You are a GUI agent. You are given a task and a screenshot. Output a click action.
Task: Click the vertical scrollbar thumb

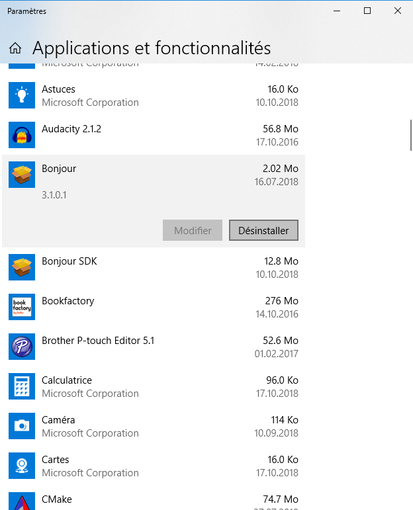point(411,135)
